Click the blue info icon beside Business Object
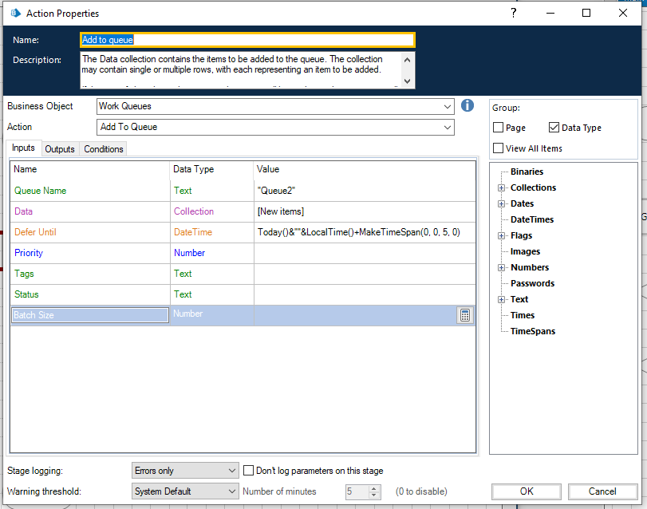 467,106
